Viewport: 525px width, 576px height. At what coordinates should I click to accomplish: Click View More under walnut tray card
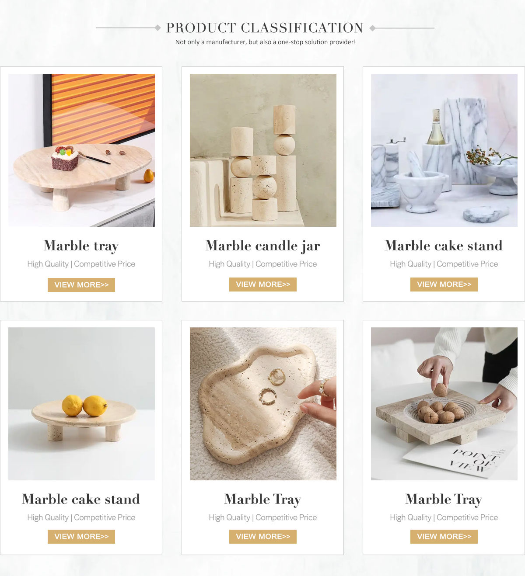click(x=444, y=537)
